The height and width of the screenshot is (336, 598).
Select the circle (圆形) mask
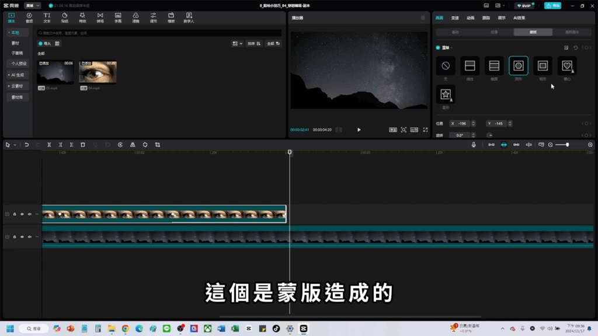[x=519, y=65]
